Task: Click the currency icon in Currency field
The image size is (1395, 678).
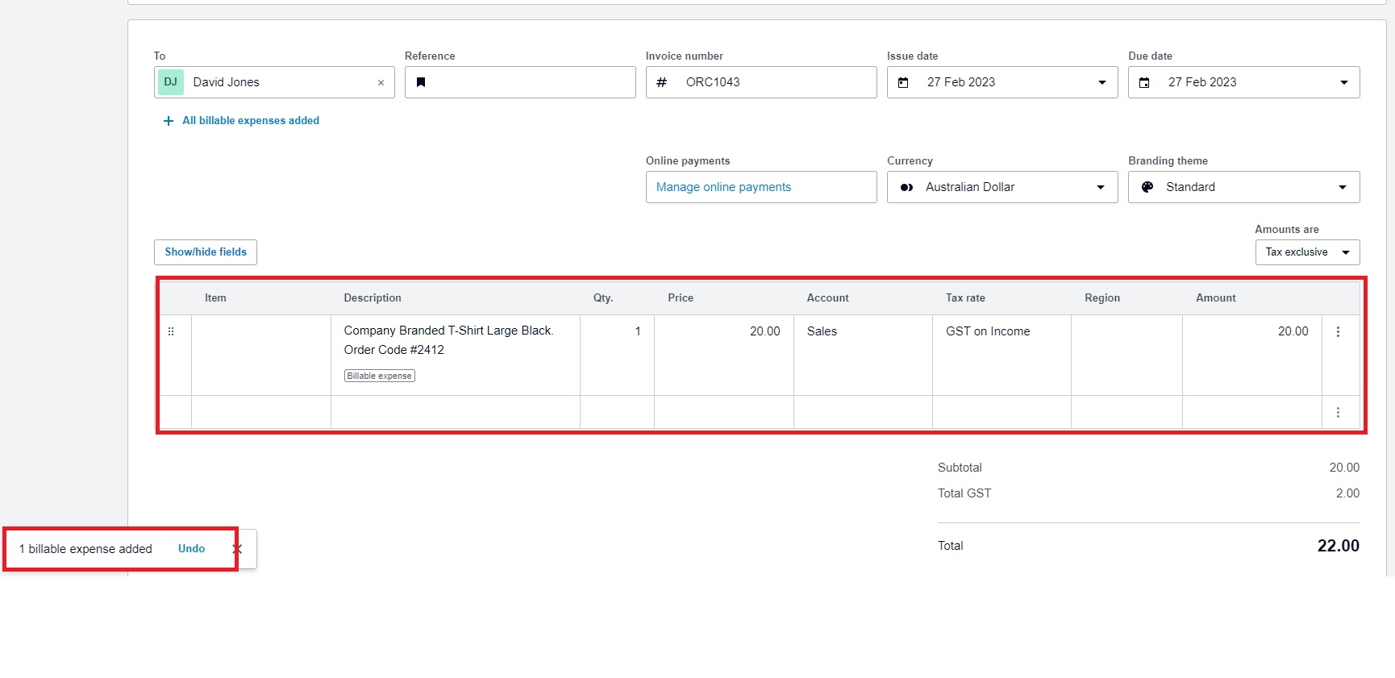Action: click(906, 187)
